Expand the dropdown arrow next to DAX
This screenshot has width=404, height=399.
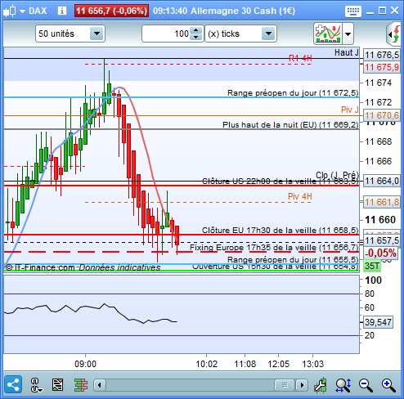point(22,11)
